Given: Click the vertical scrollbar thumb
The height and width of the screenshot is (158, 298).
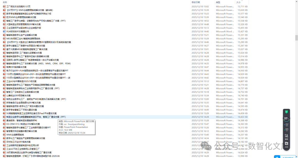Looking at the screenshot, I should [296, 38].
